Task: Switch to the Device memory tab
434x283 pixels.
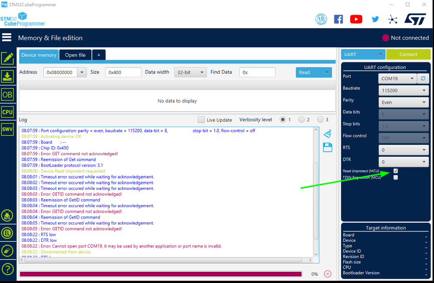Action: pos(39,55)
